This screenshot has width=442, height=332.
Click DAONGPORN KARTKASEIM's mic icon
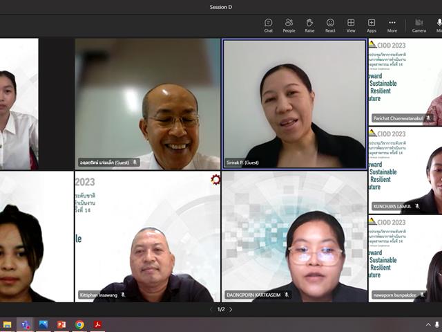[287, 295]
